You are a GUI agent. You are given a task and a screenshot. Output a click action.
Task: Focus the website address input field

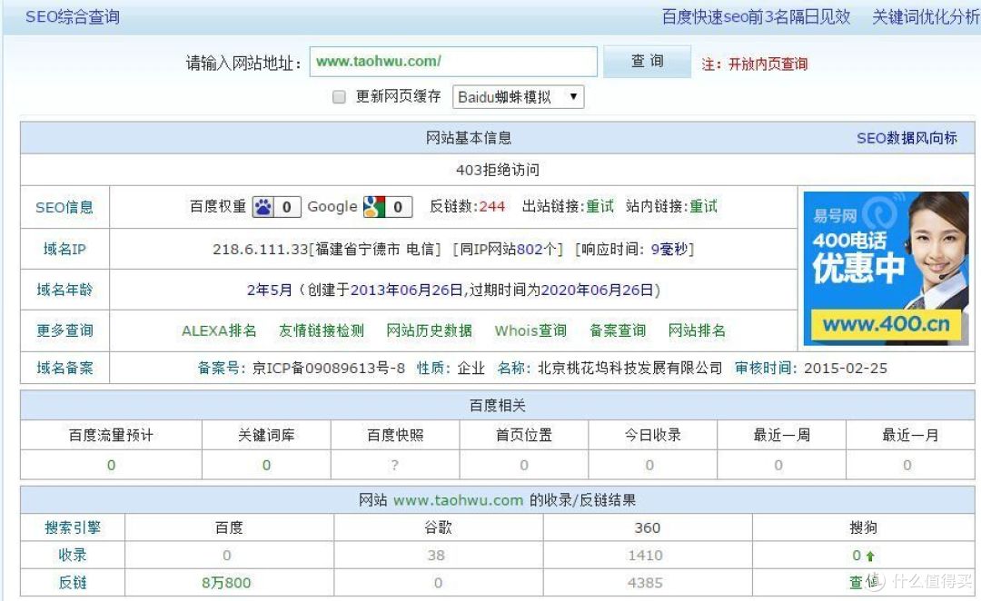click(453, 62)
